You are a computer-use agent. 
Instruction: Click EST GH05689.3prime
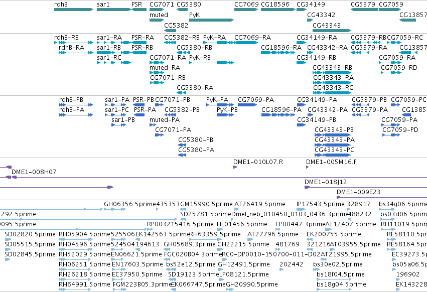tap(167, 250)
